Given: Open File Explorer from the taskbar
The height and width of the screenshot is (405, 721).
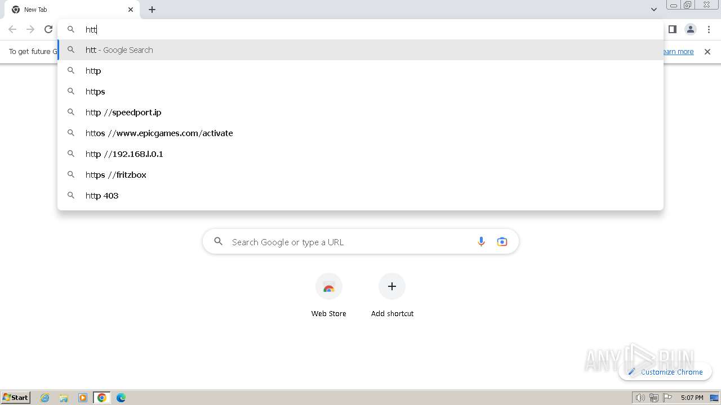Looking at the screenshot, I should click(64, 398).
